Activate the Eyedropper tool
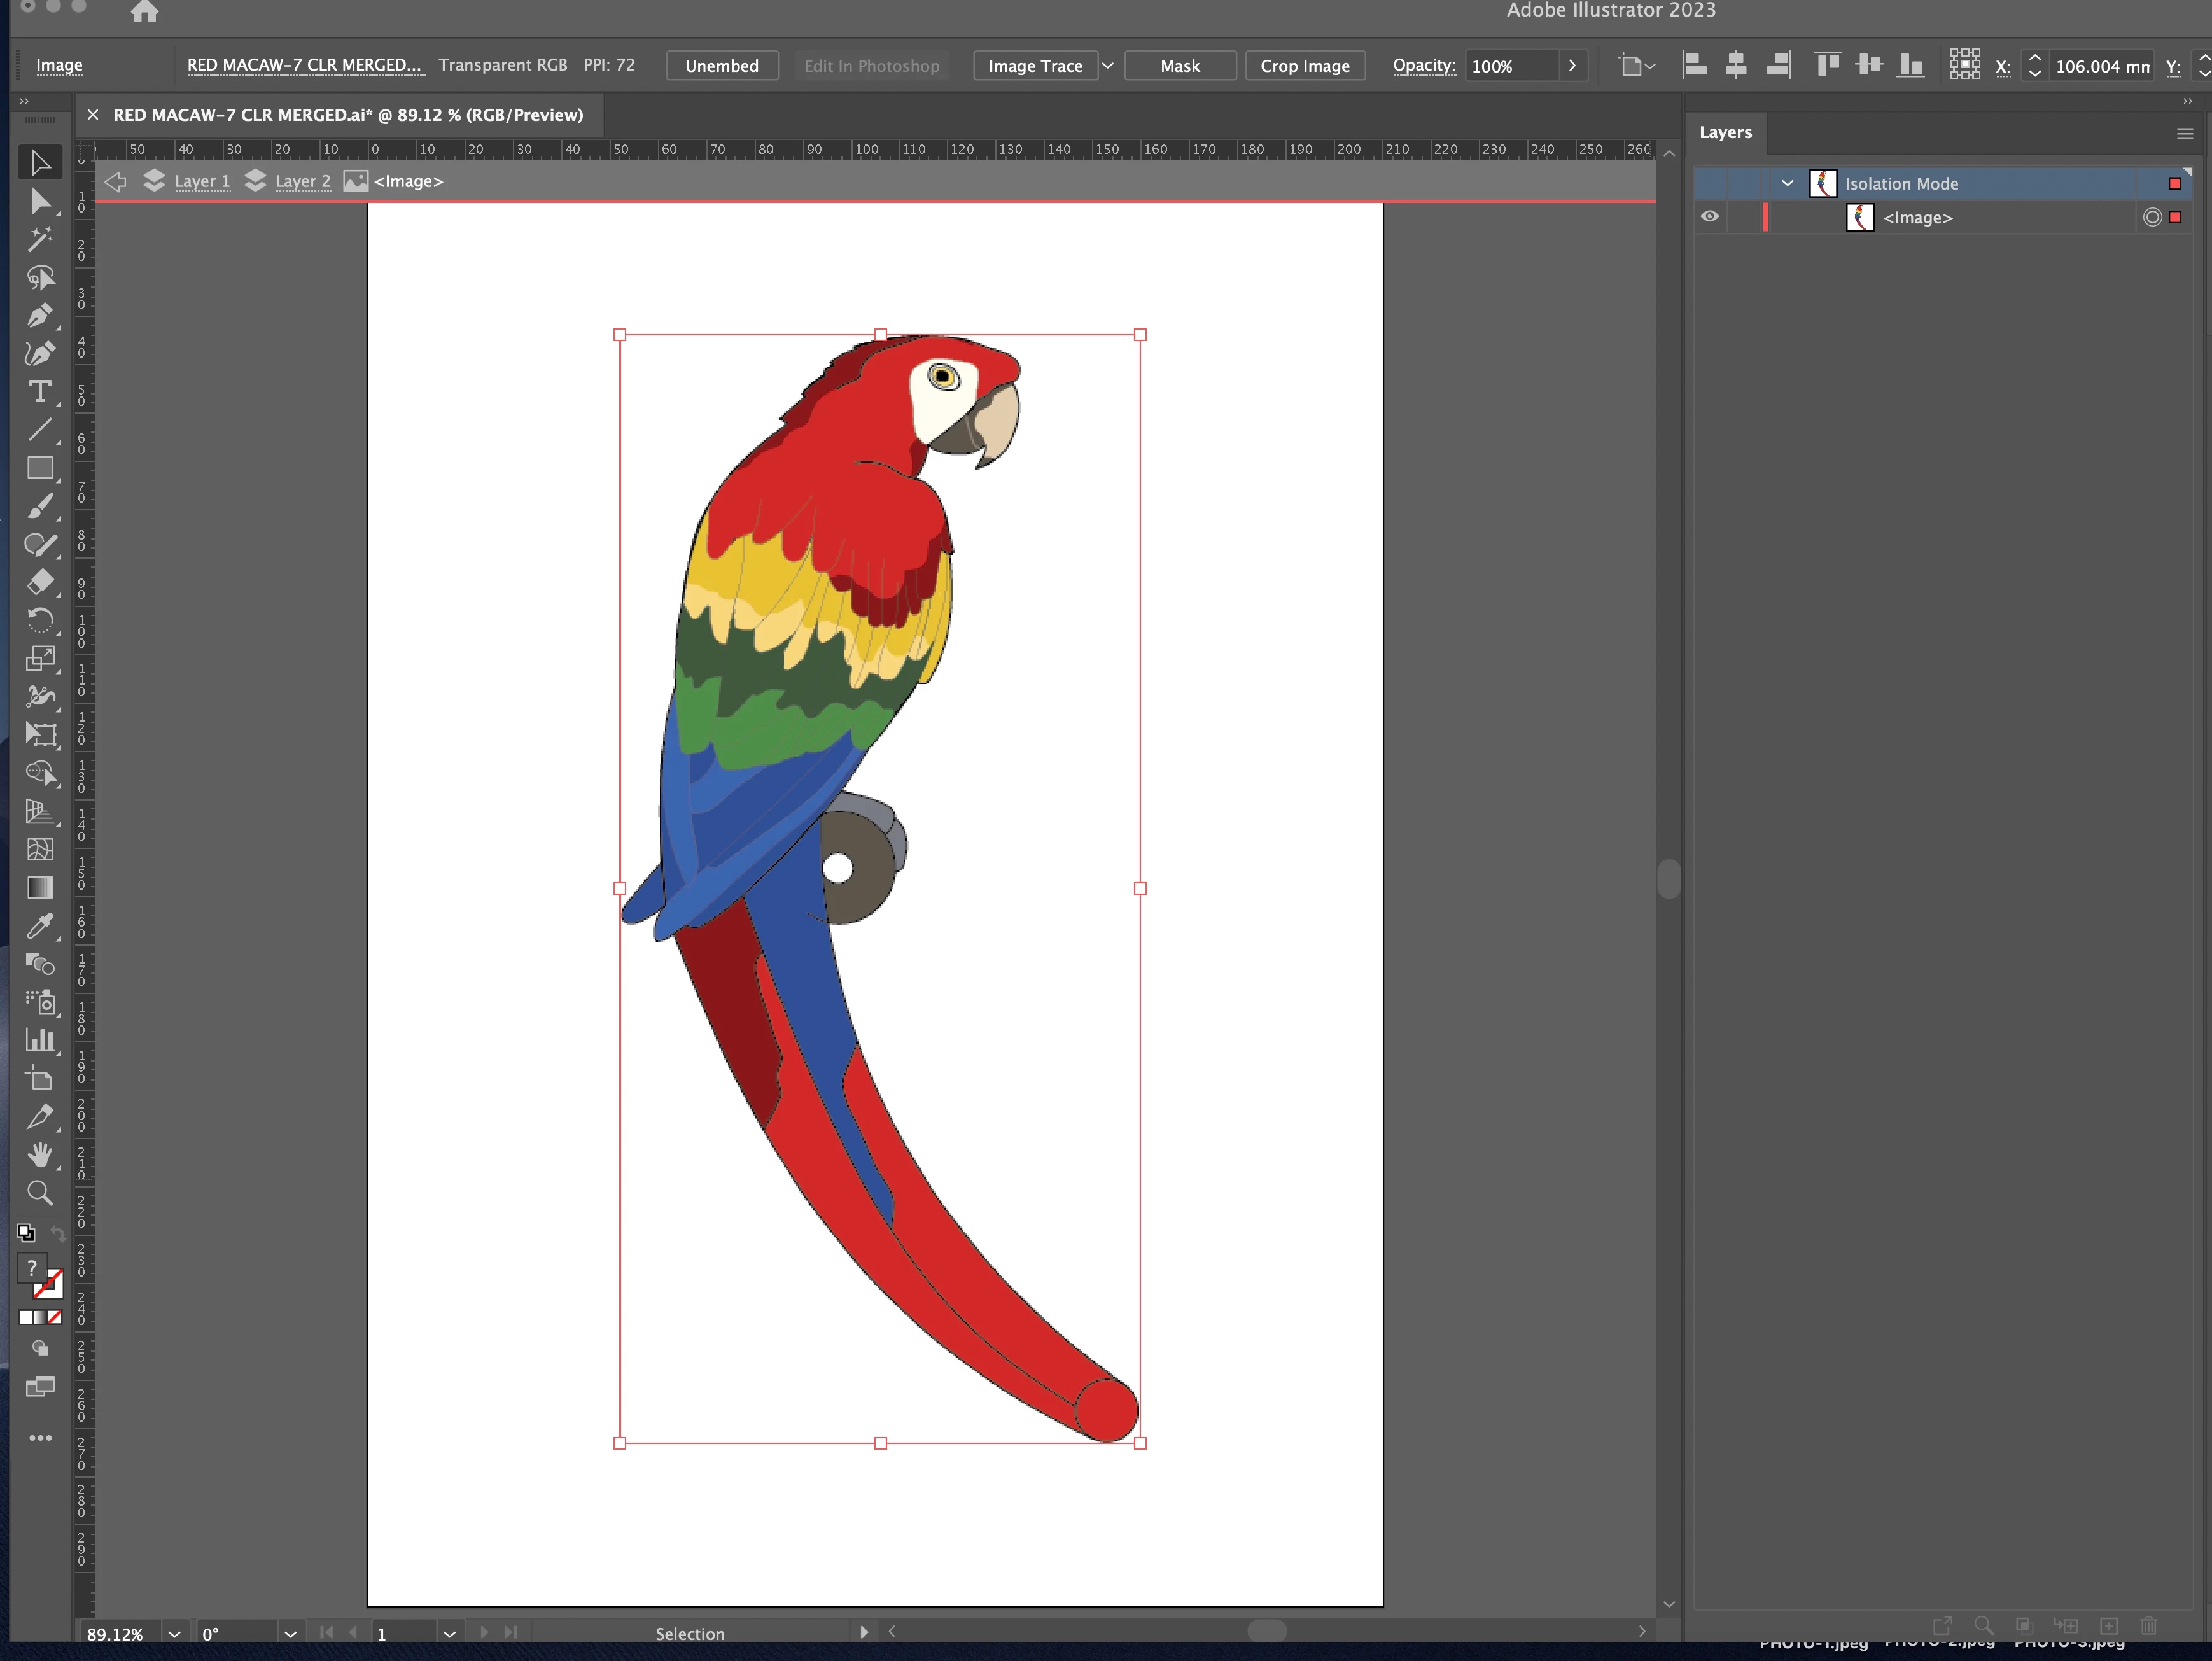The height and width of the screenshot is (1661, 2212). (40, 926)
